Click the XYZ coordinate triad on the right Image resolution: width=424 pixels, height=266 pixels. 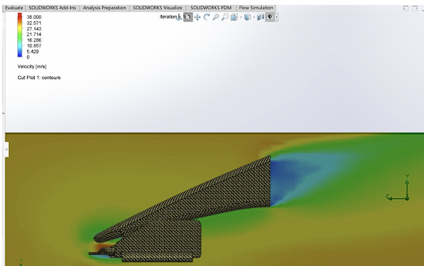[x=398, y=188]
